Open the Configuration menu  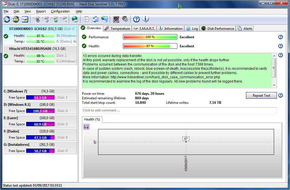[x=60, y=11]
